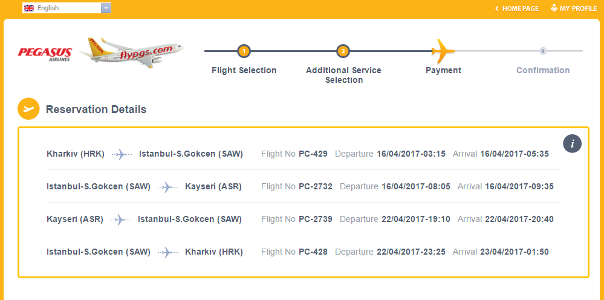Click flight number PC-2732
This screenshot has width=604, height=300.
pos(316,186)
